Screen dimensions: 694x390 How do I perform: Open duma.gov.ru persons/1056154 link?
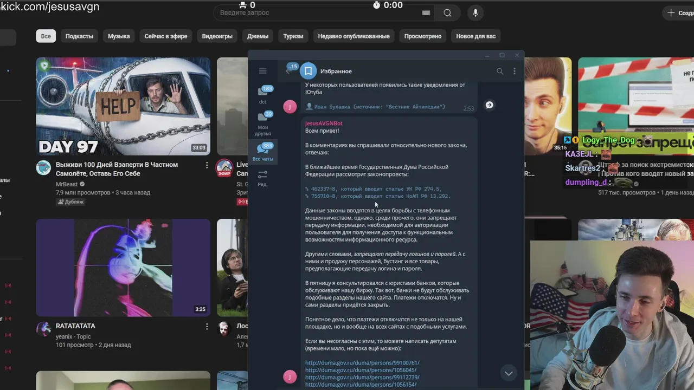tap(361, 385)
